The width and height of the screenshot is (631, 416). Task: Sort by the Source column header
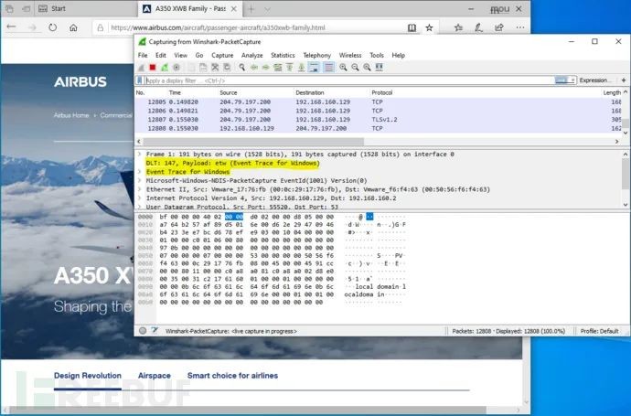pyautogui.click(x=229, y=92)
